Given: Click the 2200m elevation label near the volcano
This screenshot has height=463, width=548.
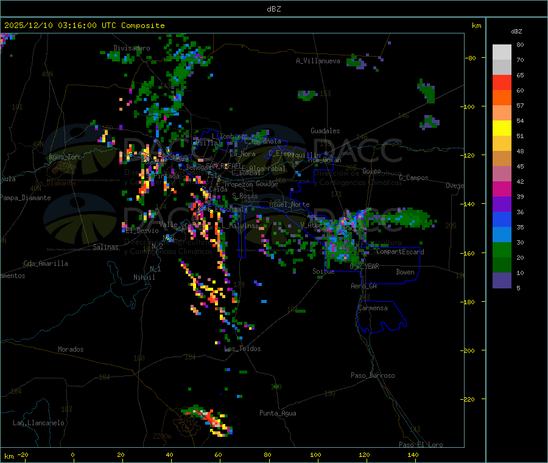Looking at the screenshot, I should point(162,436).
